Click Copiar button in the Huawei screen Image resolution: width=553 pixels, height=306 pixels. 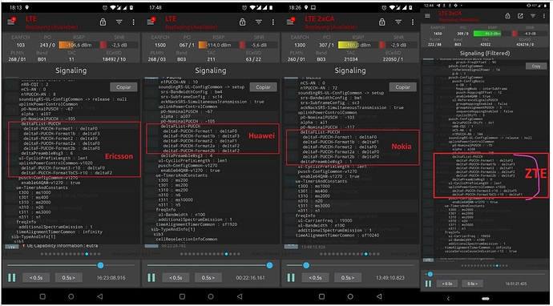pos(263,87)
